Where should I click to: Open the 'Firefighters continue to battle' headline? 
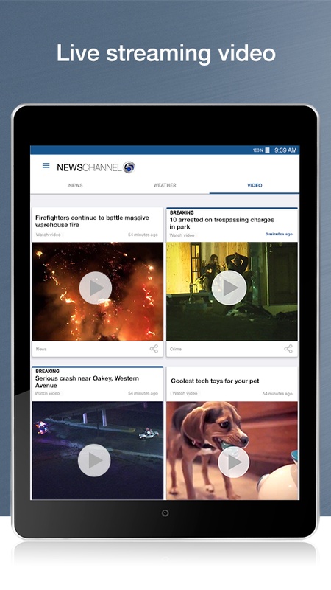pos(92,221)
